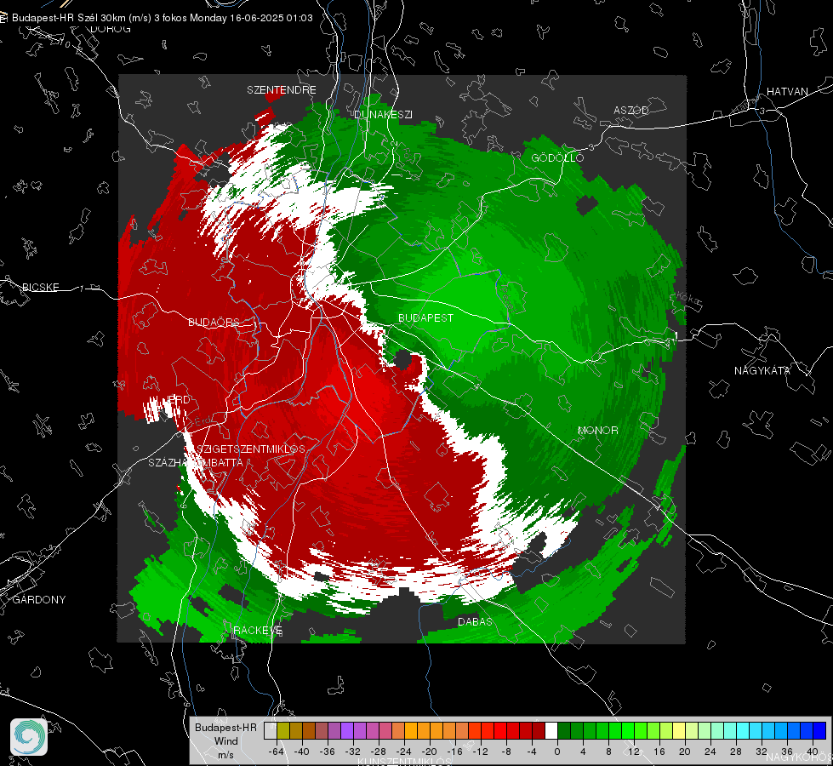
Task: Click the GARDONY town label
Action: (x=39, y=600)
